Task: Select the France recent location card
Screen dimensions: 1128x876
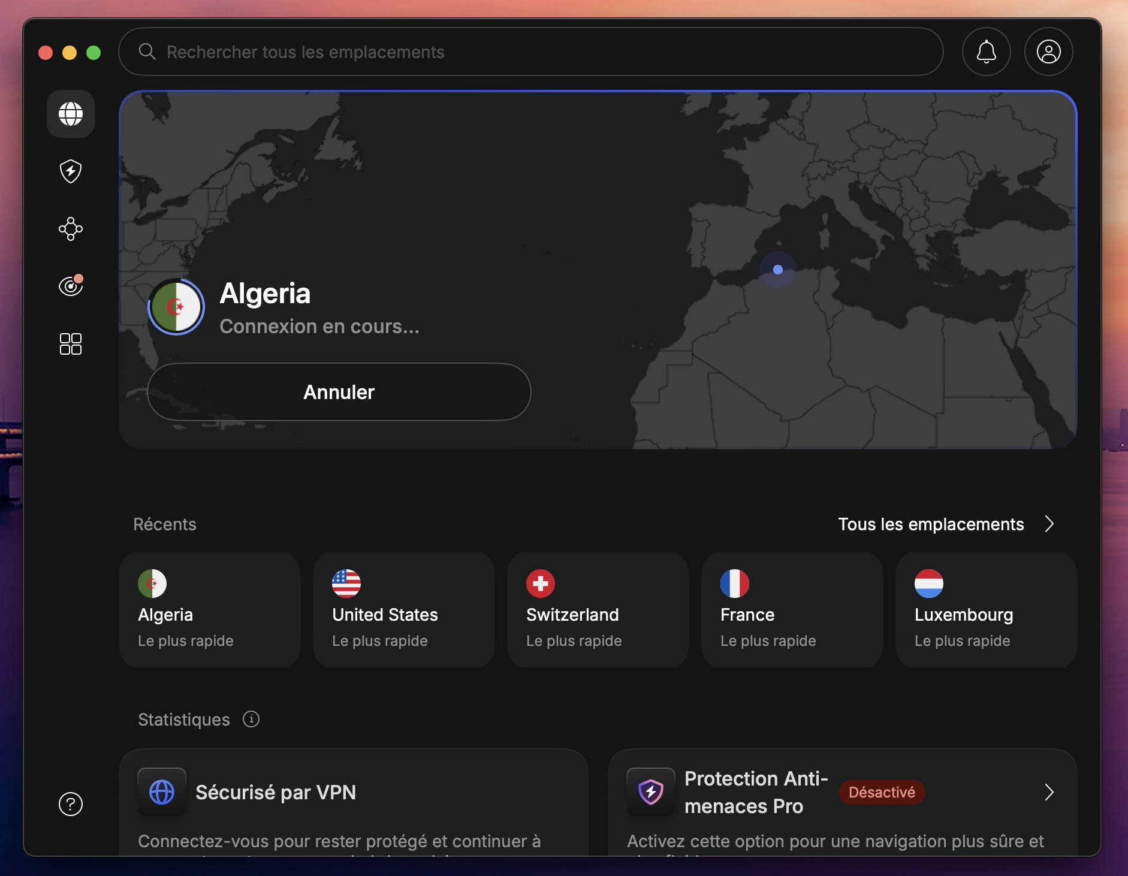Action: coord(792,609)
